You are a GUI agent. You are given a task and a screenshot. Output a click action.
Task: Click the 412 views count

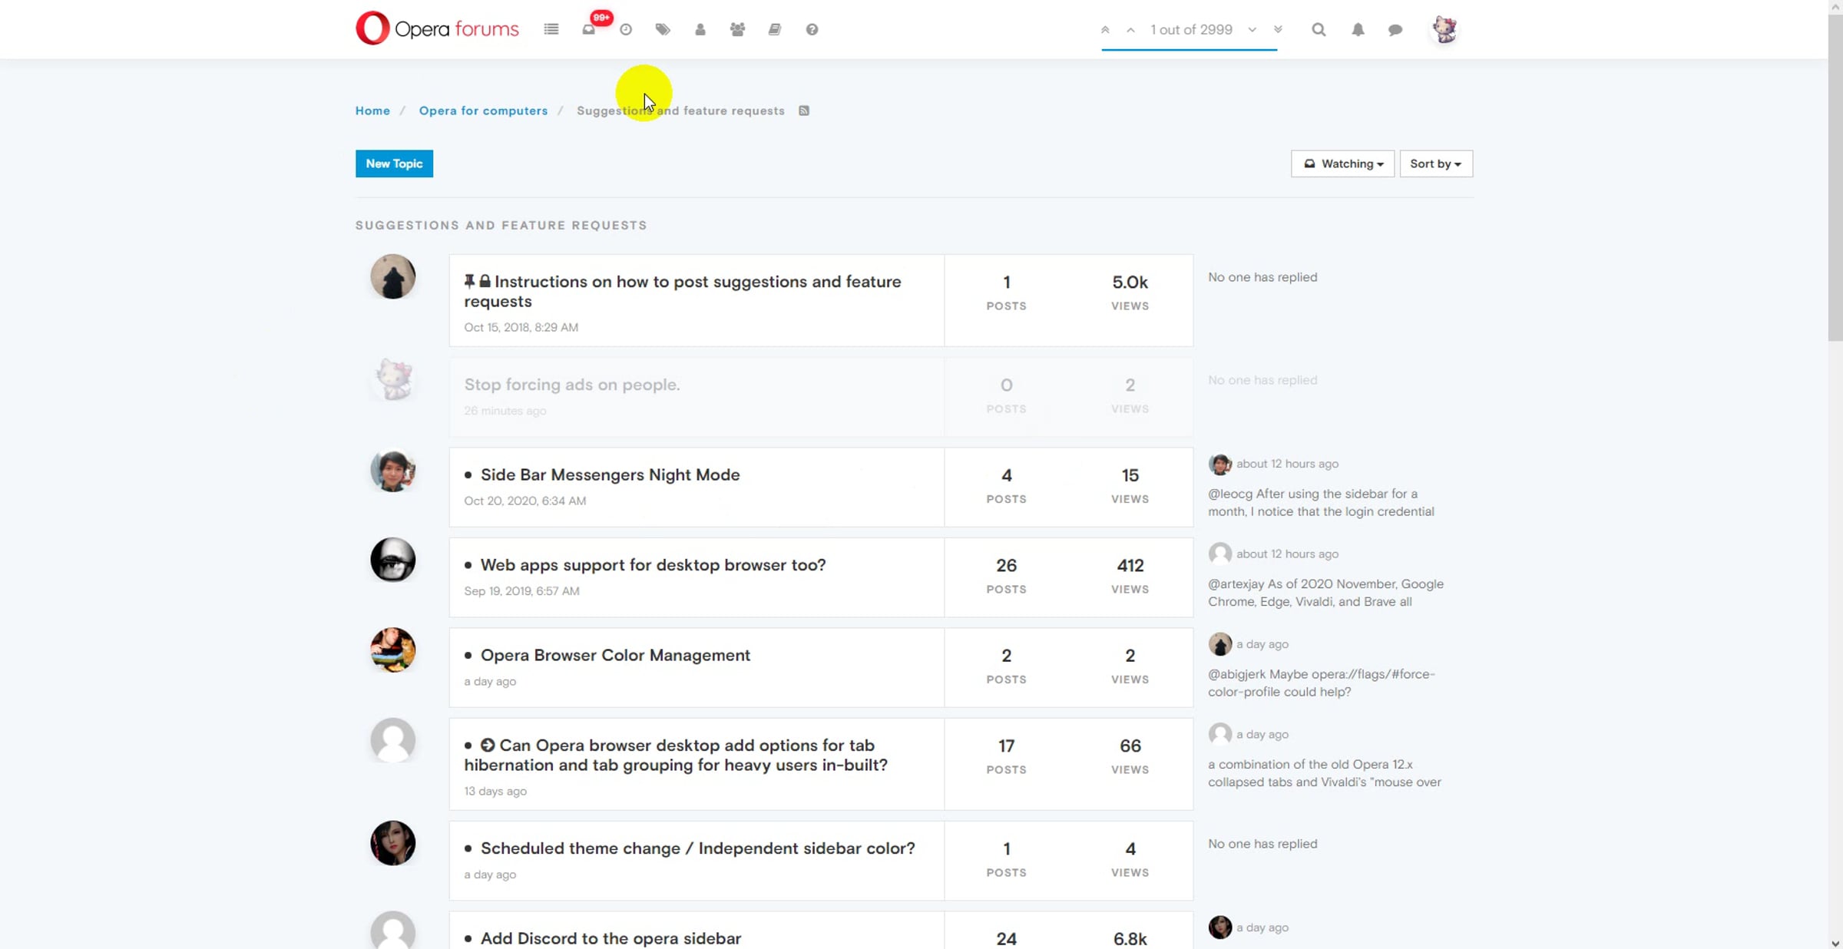pyautogui.click(x=1130, y=566)
